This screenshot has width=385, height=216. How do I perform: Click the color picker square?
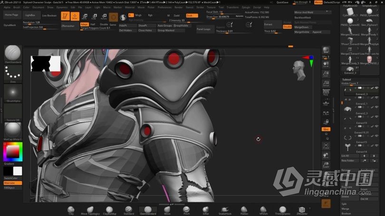(13, 152)
